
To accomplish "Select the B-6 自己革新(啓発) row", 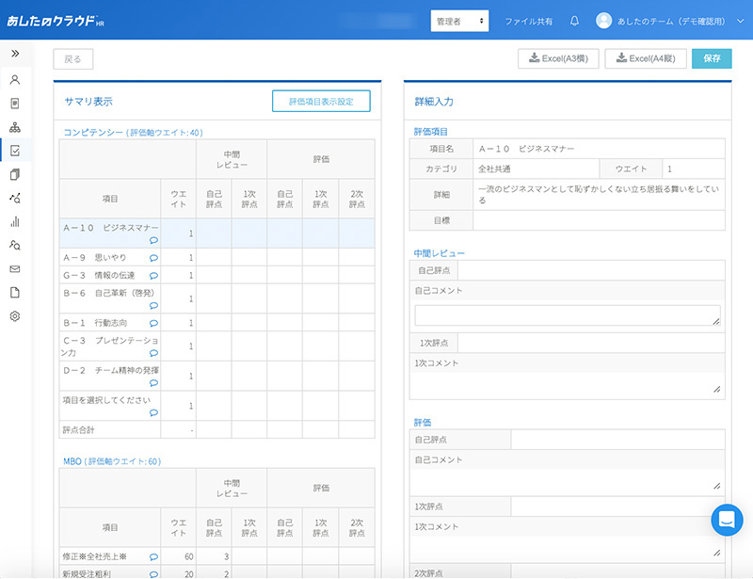I will [217, 298].
